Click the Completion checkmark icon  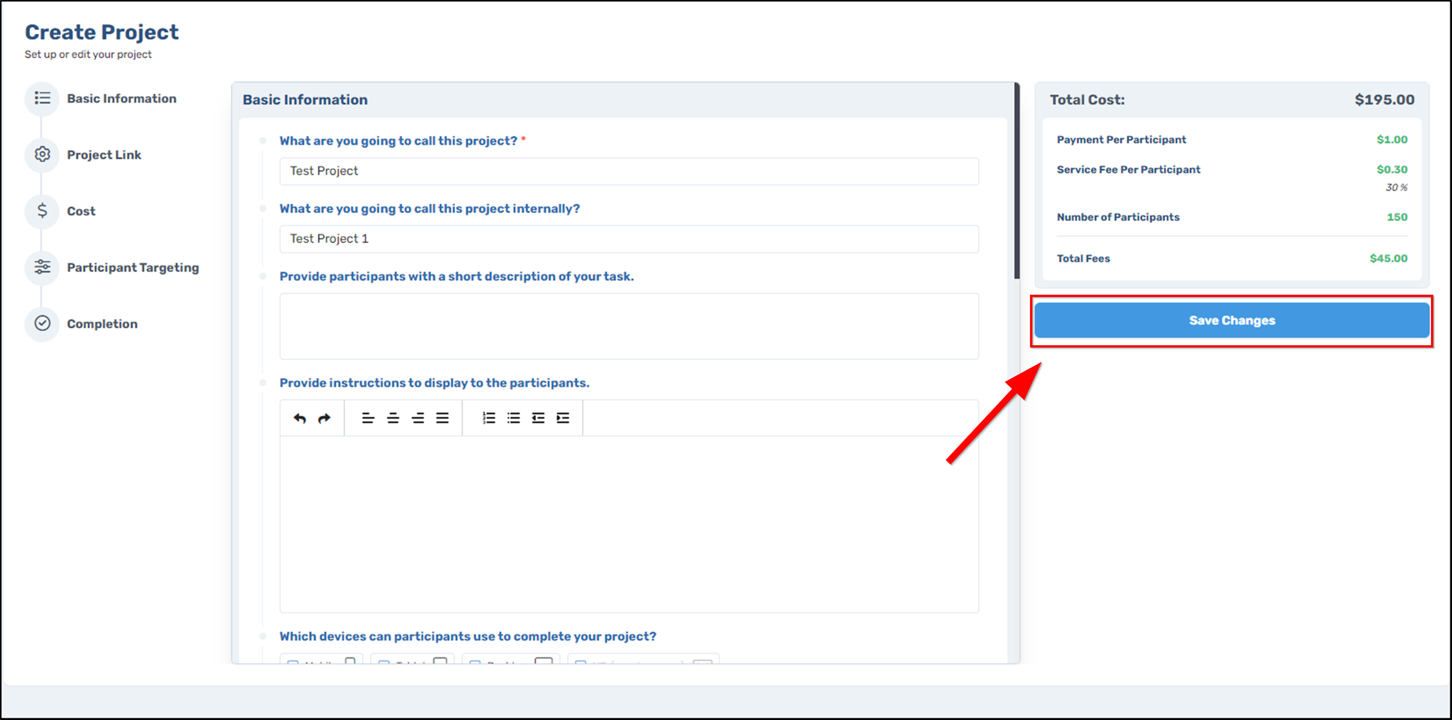click(42, 323)
